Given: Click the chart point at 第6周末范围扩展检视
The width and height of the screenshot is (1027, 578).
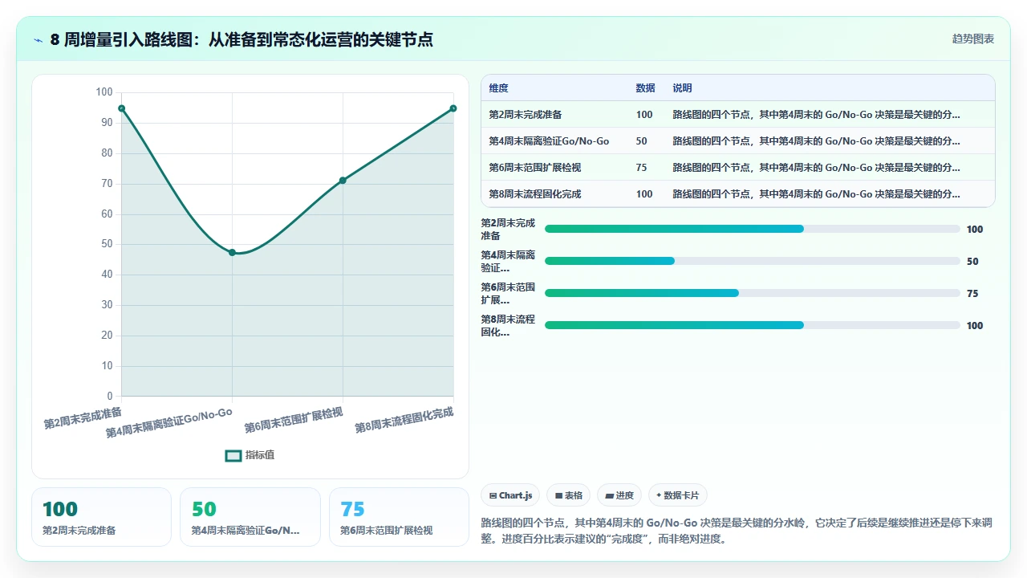Looking at the screenshot, I should click(343, 181).
